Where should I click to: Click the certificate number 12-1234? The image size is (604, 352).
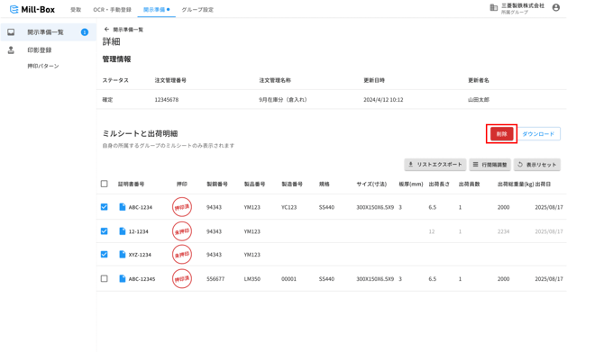coord(139,231)
